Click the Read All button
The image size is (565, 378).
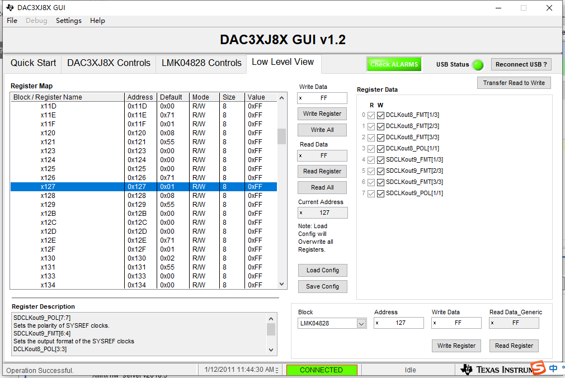point(322,188)
